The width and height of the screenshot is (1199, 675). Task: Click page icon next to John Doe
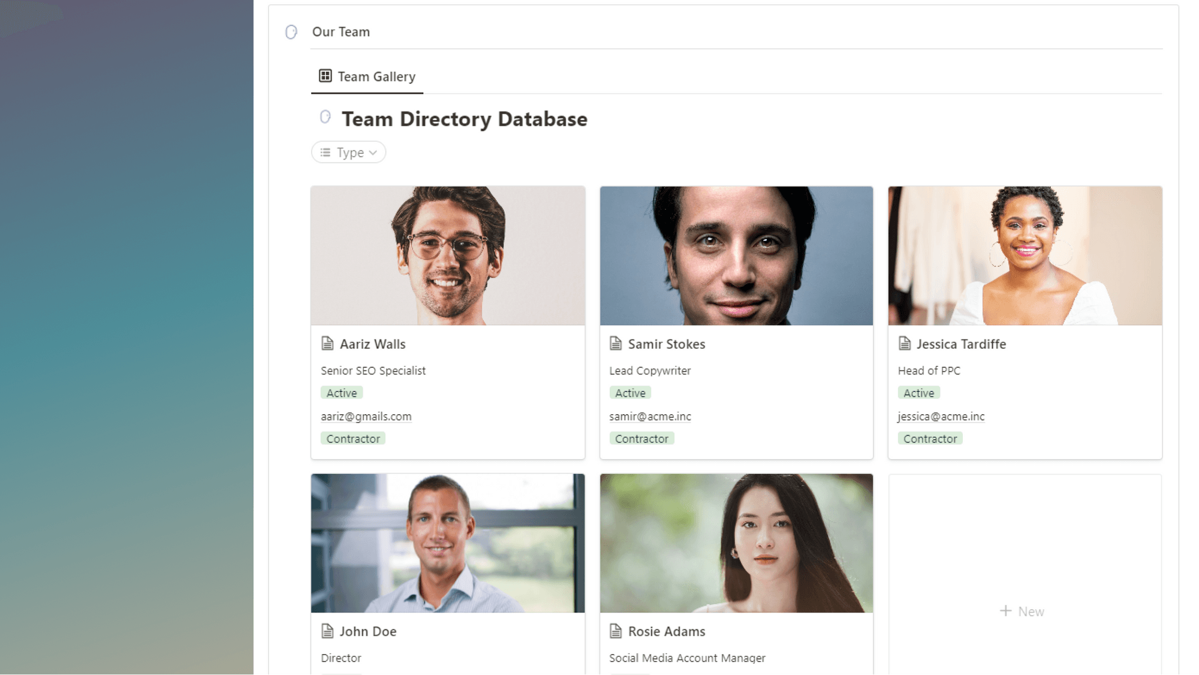(327, 631)
